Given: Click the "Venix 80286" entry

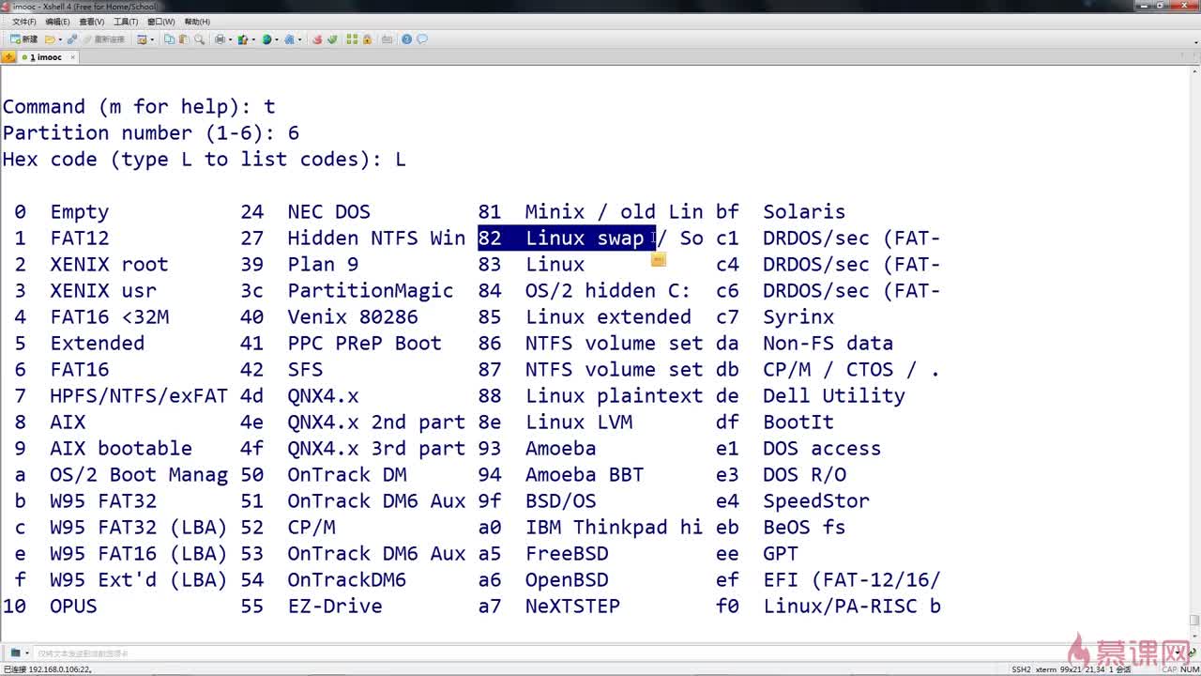Looking at the screenshot, I should tap(353, 317).
